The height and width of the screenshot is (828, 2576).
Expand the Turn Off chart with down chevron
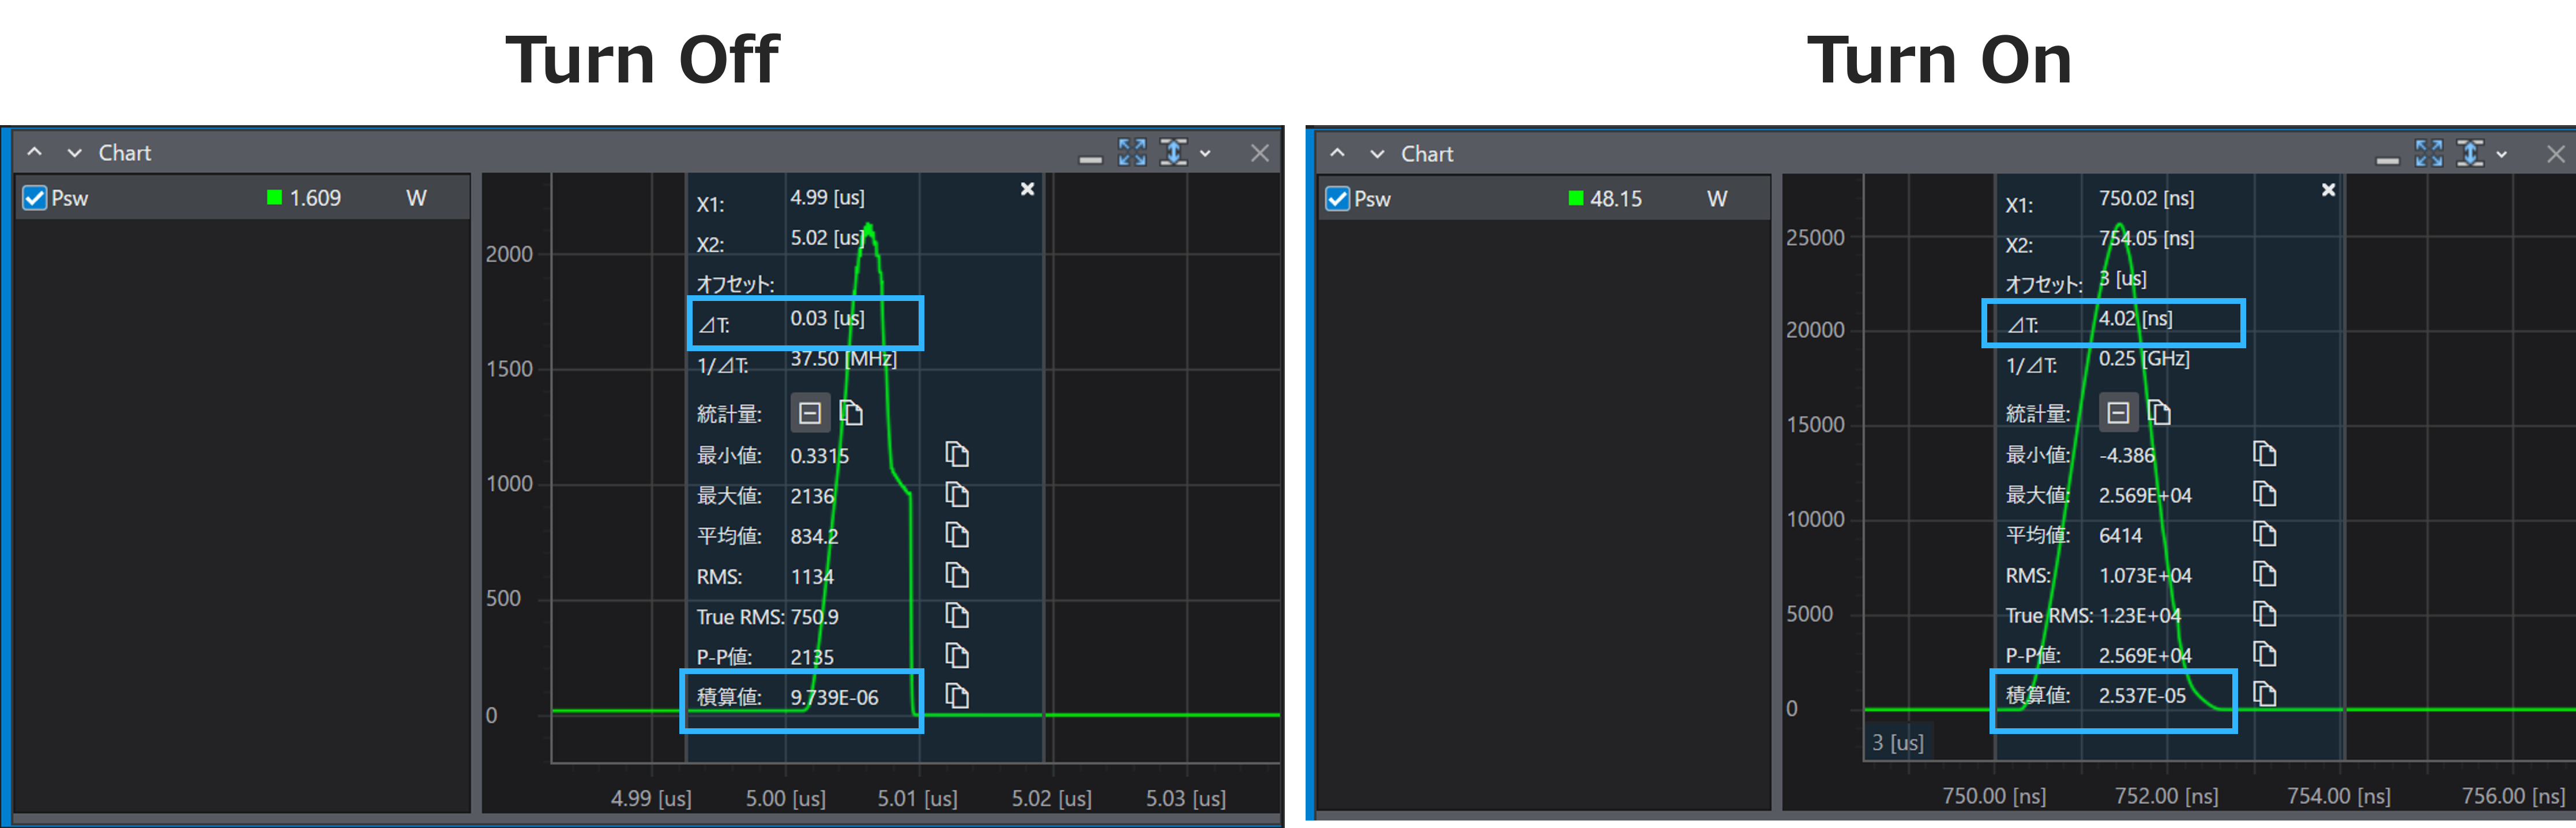[x=74, y=153]
